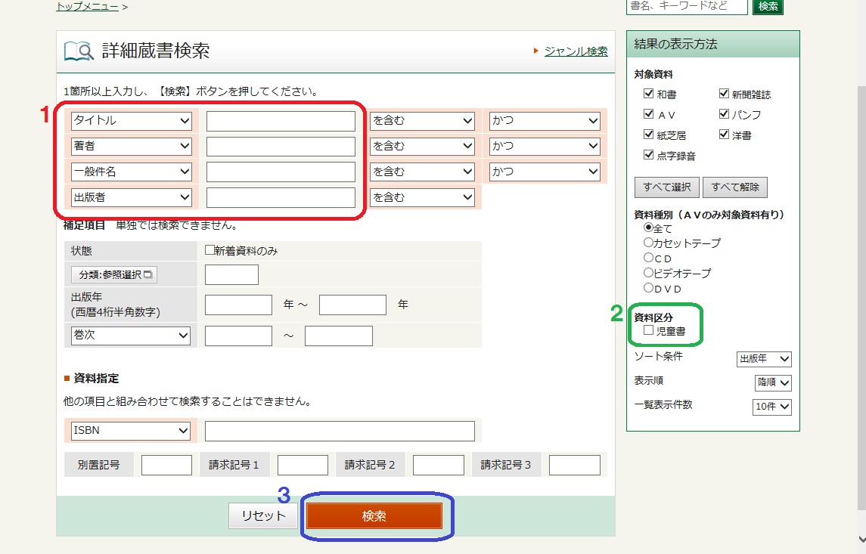Screen dimensions: 866x554
Task: Toggle the 新着資料のみ checkbox
Action: [210, 251]
